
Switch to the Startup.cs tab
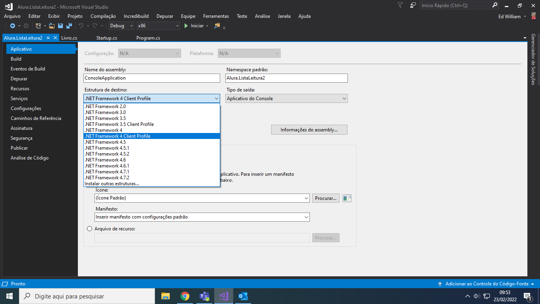(x=107, y=38)
